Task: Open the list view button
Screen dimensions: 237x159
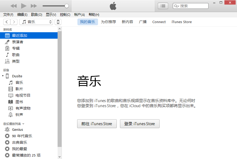Action: [x=163, y=6]
